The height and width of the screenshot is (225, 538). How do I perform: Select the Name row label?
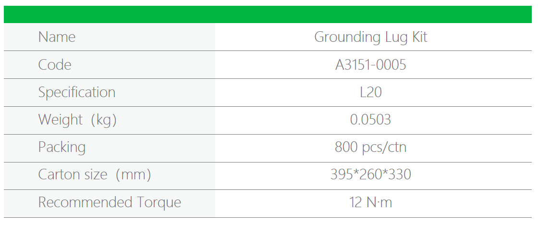(57, 37)
